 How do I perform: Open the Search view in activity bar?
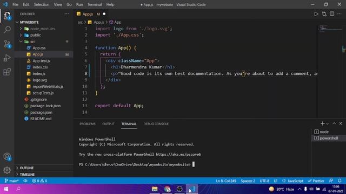[7, 30]
